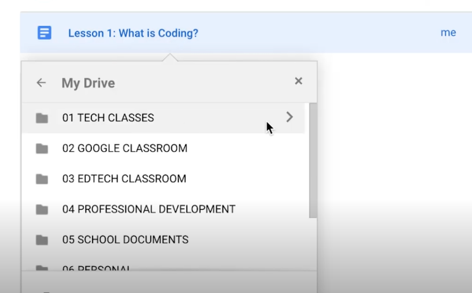Viewport: 472px width, 293px height.
Task: Close the move-to folder dialog
Action: coord(298,81)
